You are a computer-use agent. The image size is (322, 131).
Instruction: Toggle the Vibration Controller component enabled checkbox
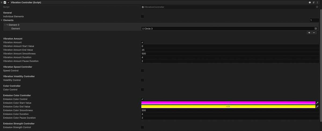[x=9, y=2]
